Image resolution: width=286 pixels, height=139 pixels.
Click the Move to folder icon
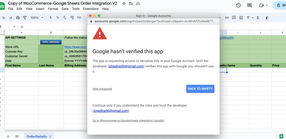[x=131, y=3]
